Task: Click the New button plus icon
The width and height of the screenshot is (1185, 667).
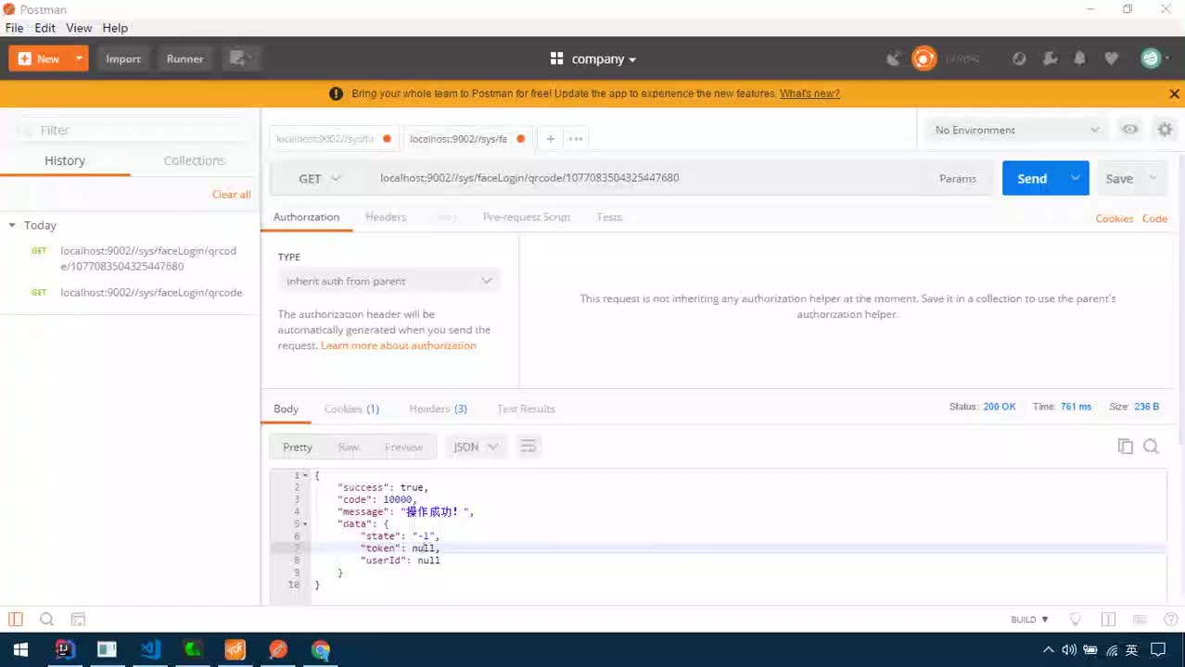Action: pyautogui.click(x=25, y=58)
